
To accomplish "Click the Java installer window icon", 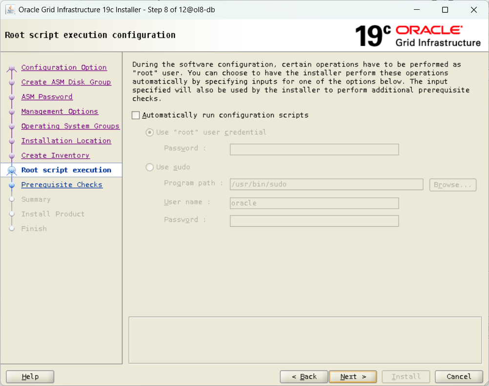I will click(x=10, y=10).
